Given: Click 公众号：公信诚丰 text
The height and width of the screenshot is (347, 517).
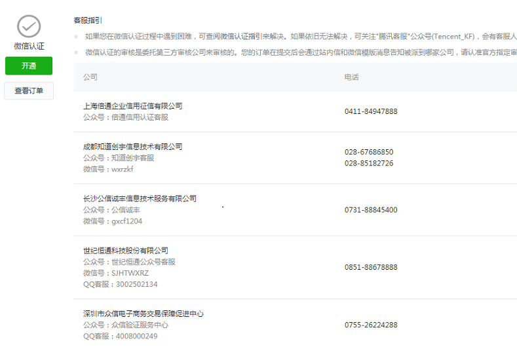Looking at the screenshot, I should click(111, 210).
